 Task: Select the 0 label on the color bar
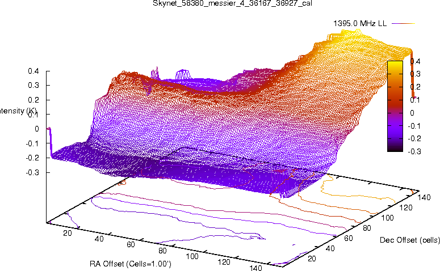[412, 113]
